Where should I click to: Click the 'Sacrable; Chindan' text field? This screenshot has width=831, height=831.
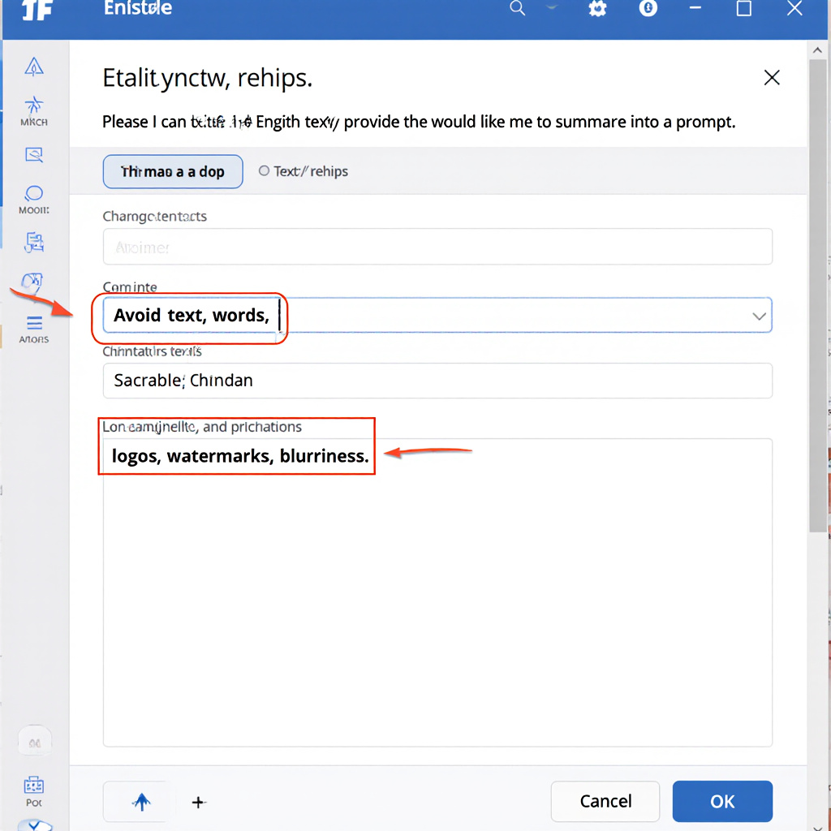point(437,381)
